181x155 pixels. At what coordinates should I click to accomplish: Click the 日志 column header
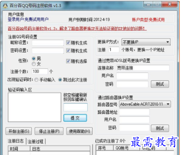(60, 149)
